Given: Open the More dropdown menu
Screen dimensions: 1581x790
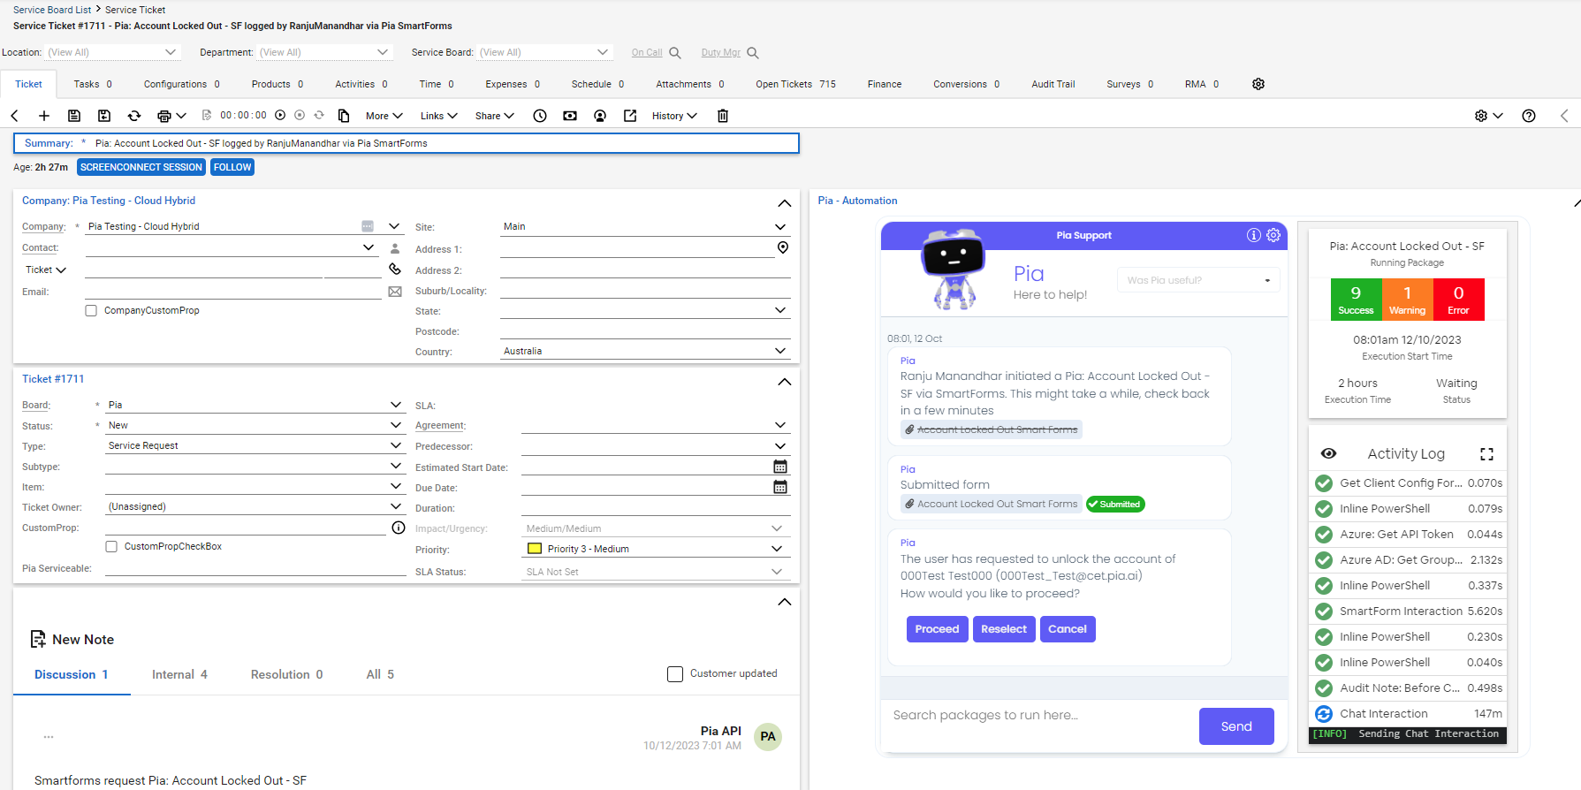Looking at the screenshot, I should point(384,116).
